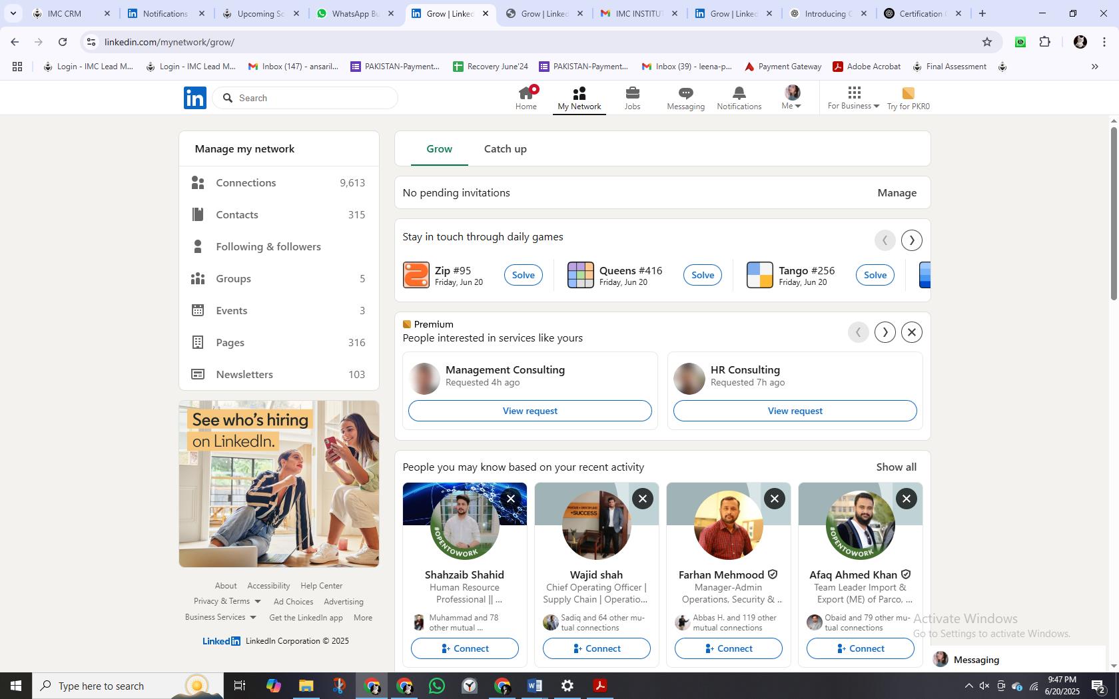Open Following & followers
This screenshot has width=1119, height=699.
click(x=278, y=247)
